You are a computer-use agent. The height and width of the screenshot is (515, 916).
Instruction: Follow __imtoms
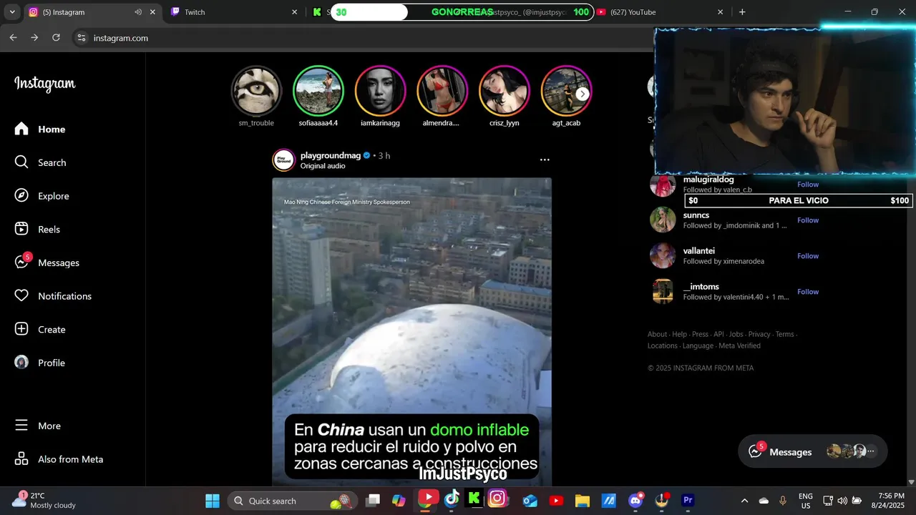pos(808,292)
